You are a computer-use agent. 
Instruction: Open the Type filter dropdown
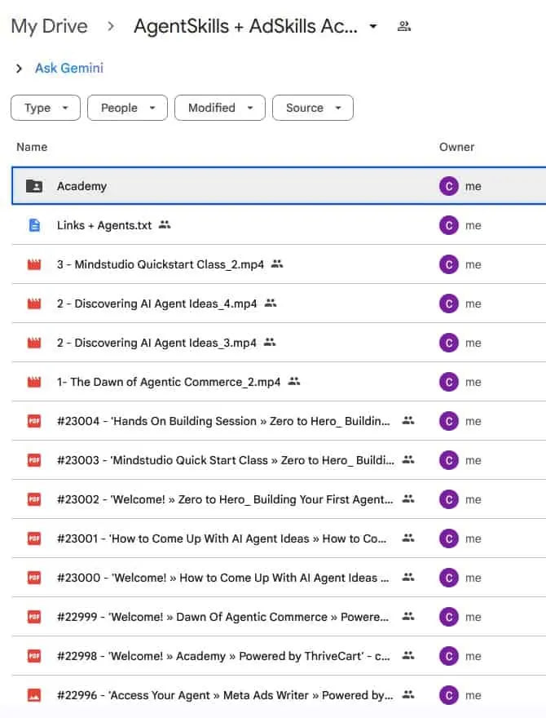click(x=45, y=108)
